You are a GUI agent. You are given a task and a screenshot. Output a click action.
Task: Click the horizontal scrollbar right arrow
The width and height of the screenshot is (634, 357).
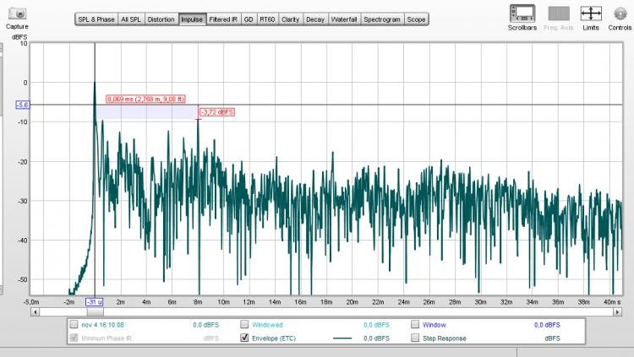[617, 311]
